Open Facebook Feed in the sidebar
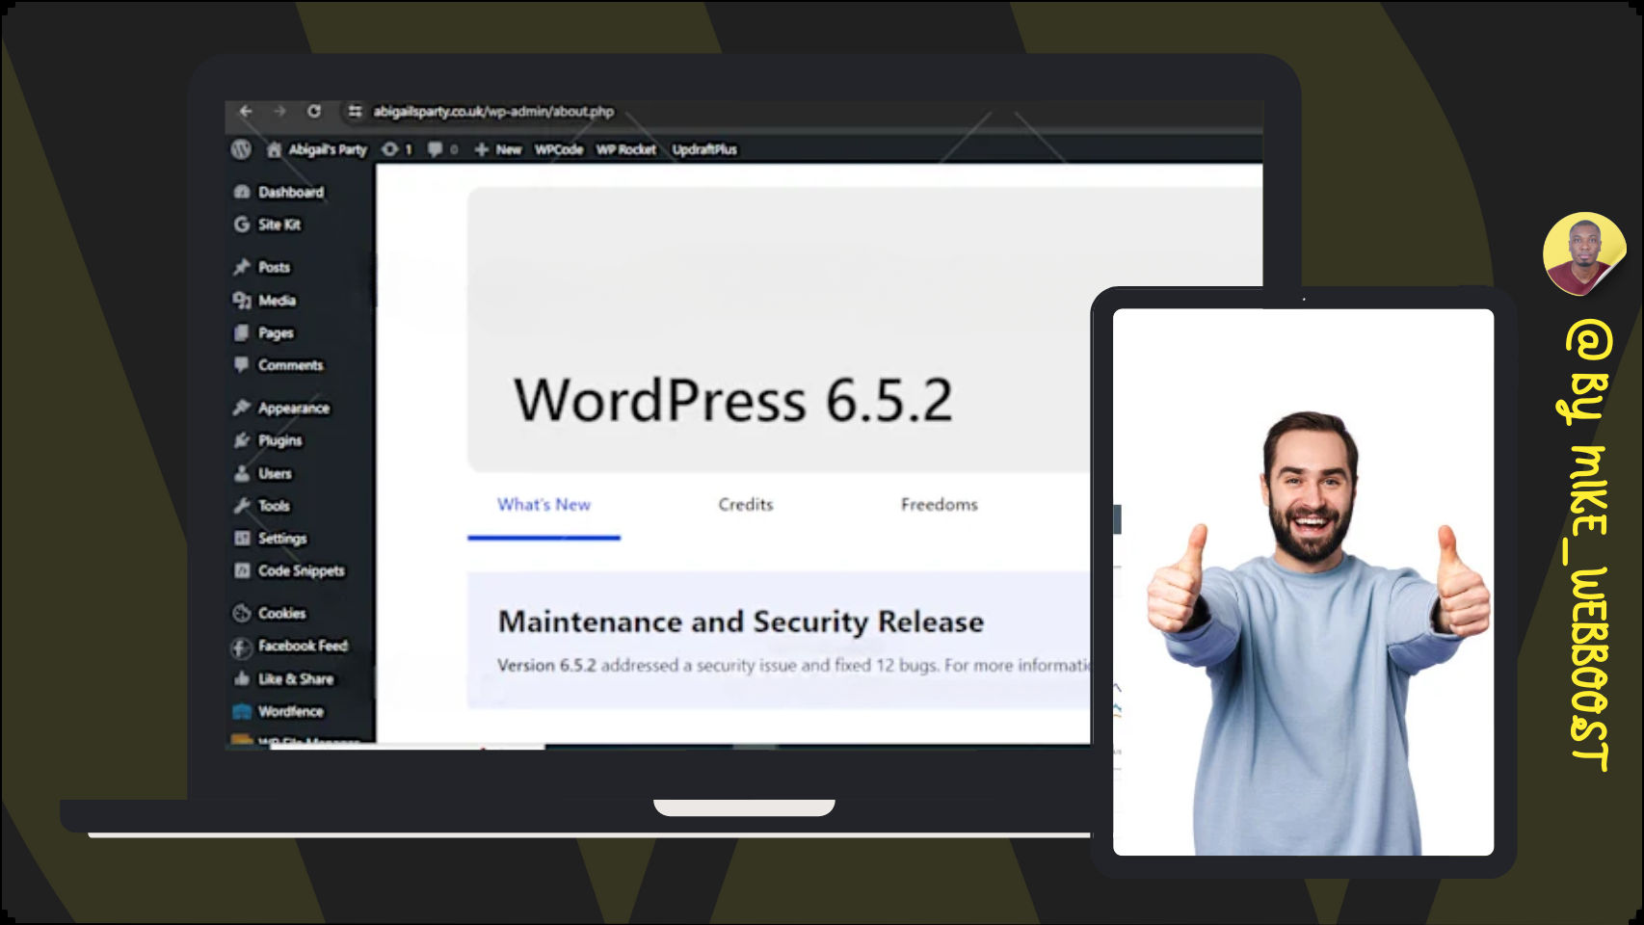The height and width of the screenshot is (925, 1644). 303,646
